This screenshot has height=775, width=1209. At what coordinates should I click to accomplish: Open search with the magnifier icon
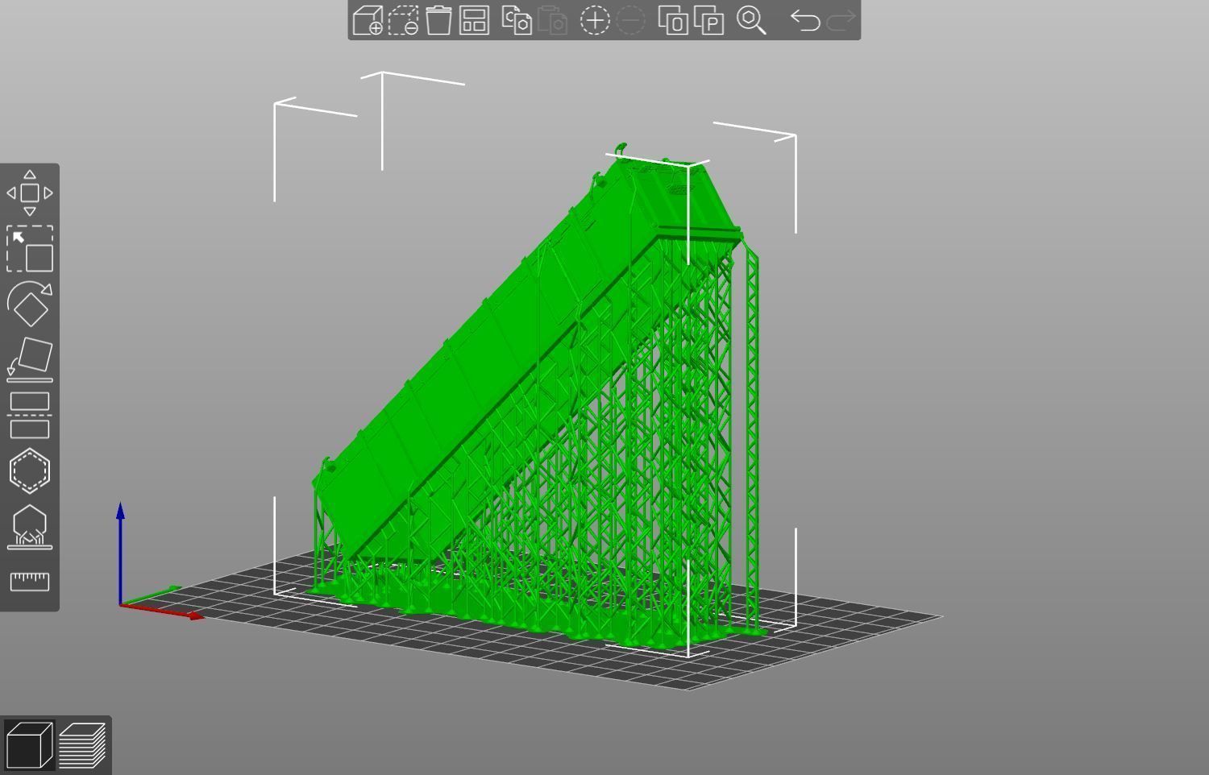pyautogui.click(x=751, y=20)
